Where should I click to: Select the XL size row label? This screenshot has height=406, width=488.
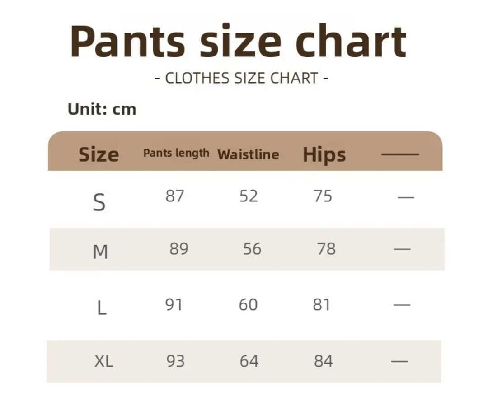click(x=103, y=361)
